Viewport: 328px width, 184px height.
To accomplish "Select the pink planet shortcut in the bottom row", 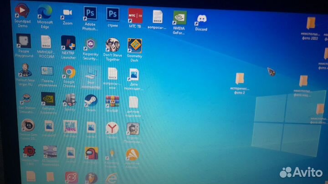I will 72,178.
